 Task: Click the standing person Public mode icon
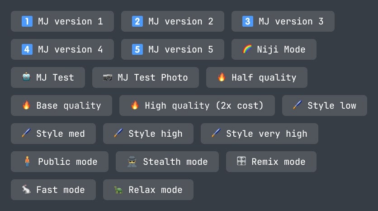27,162
